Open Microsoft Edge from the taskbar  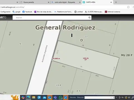(x=28, y=97)
